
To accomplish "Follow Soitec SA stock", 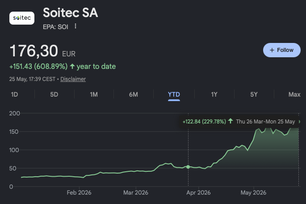I will click(281, 50).
